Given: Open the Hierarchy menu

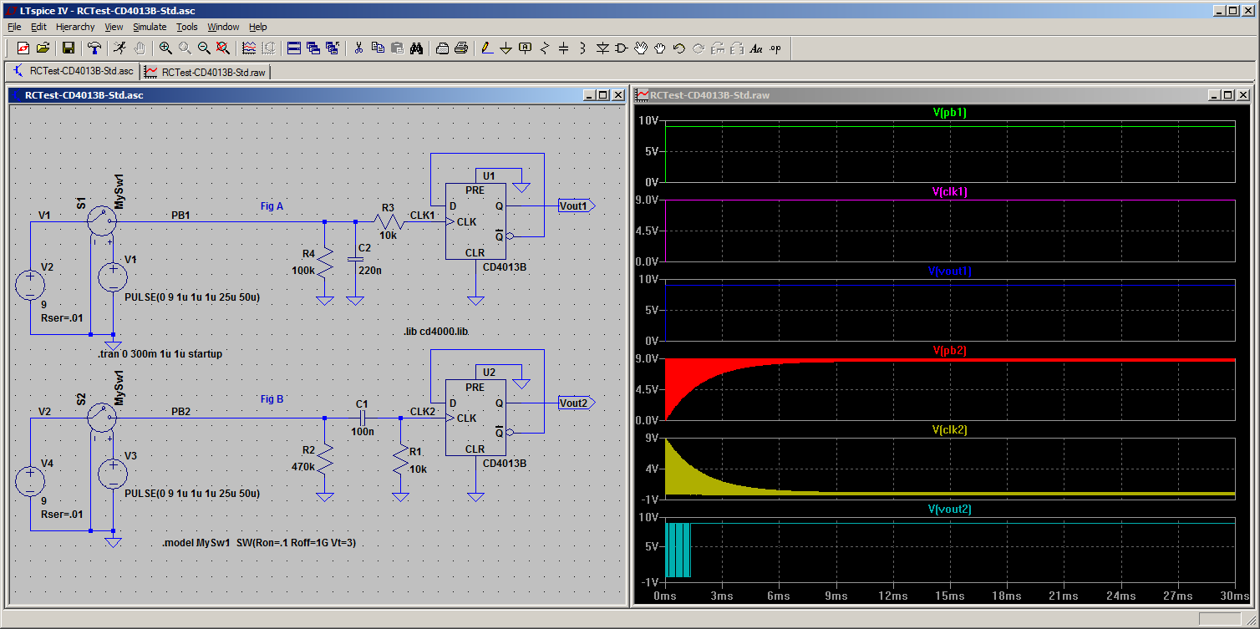Looking at the screenshot, I should [x=76, y=27].
